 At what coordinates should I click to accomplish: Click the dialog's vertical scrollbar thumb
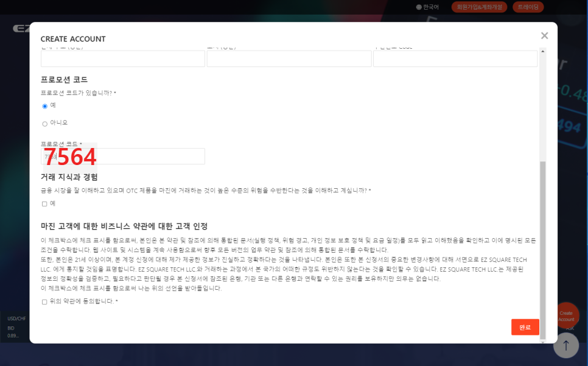542,250
